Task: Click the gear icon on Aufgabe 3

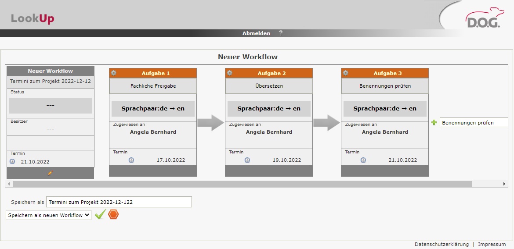Action: tap(346, 73)
